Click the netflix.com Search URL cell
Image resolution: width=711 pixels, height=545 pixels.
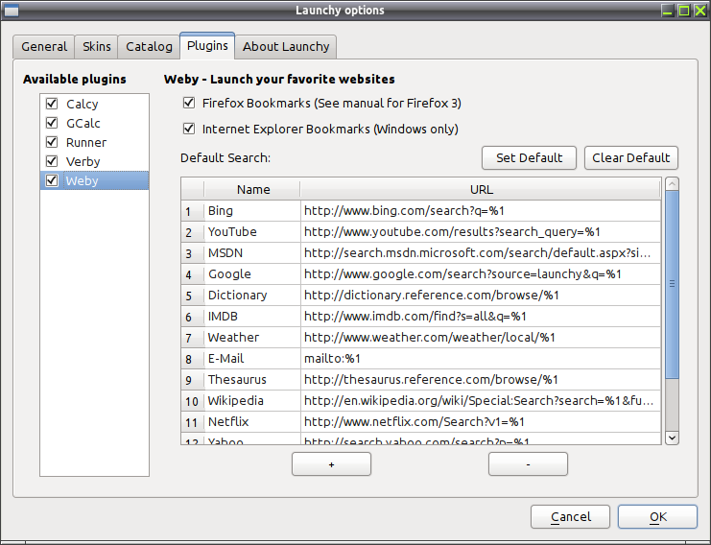pyautogui.click(x=481, y=421)
